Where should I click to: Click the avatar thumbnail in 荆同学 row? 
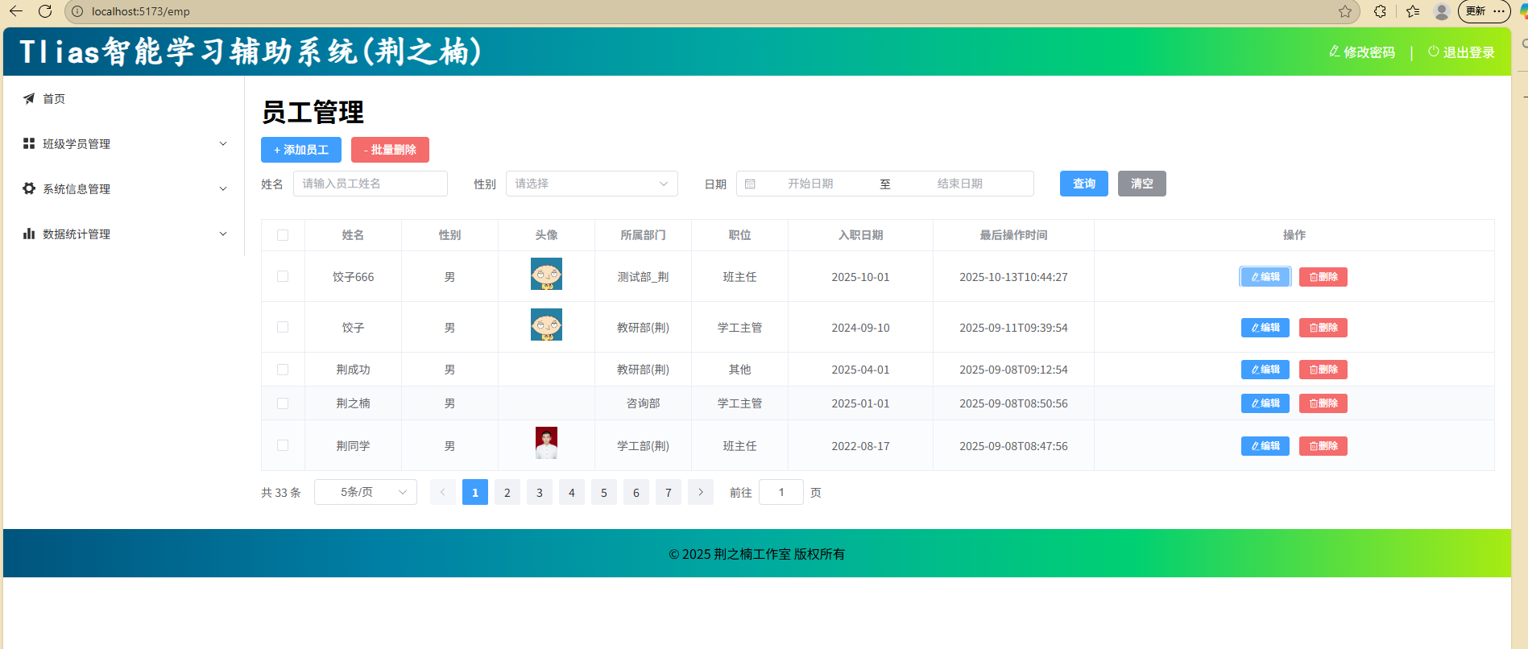pos(546,443)
